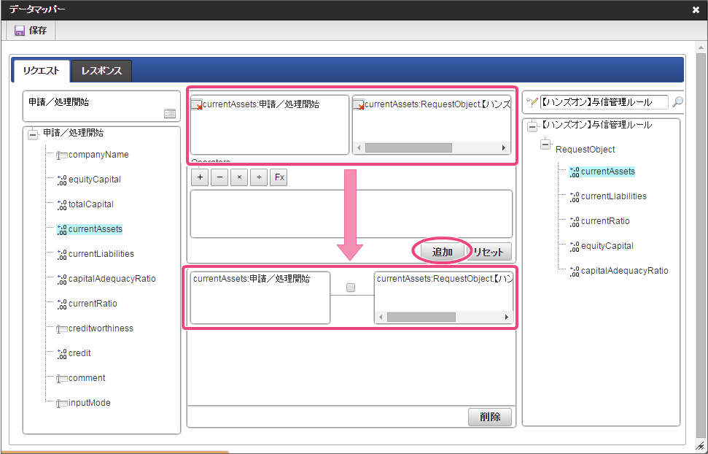Switch to the レスポンス tab
The height and width of the screenshot is (454, 708).
[101, 71]
